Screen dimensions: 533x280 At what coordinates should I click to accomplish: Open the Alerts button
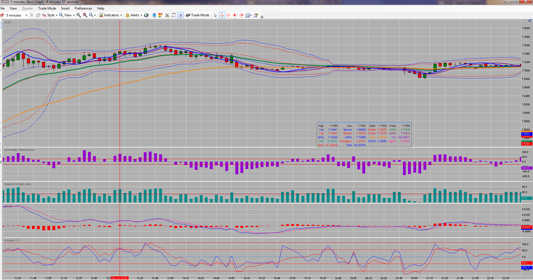134,15
